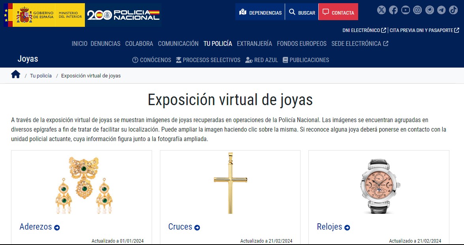Open the Instagram social icon
The width and height of the screenshot is (464, 245).
tap(417, 10)
